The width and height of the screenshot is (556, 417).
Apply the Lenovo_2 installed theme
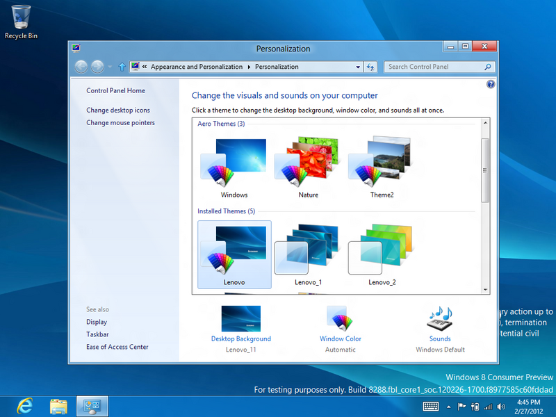382,254
